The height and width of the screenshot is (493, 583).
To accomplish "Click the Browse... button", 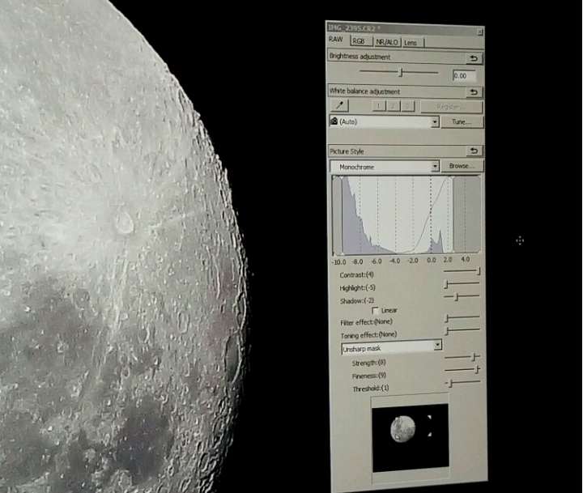I will (462, 166).
